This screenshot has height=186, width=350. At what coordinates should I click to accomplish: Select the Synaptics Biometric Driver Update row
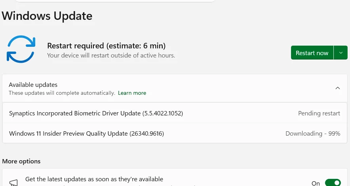(x=175, y=113)
